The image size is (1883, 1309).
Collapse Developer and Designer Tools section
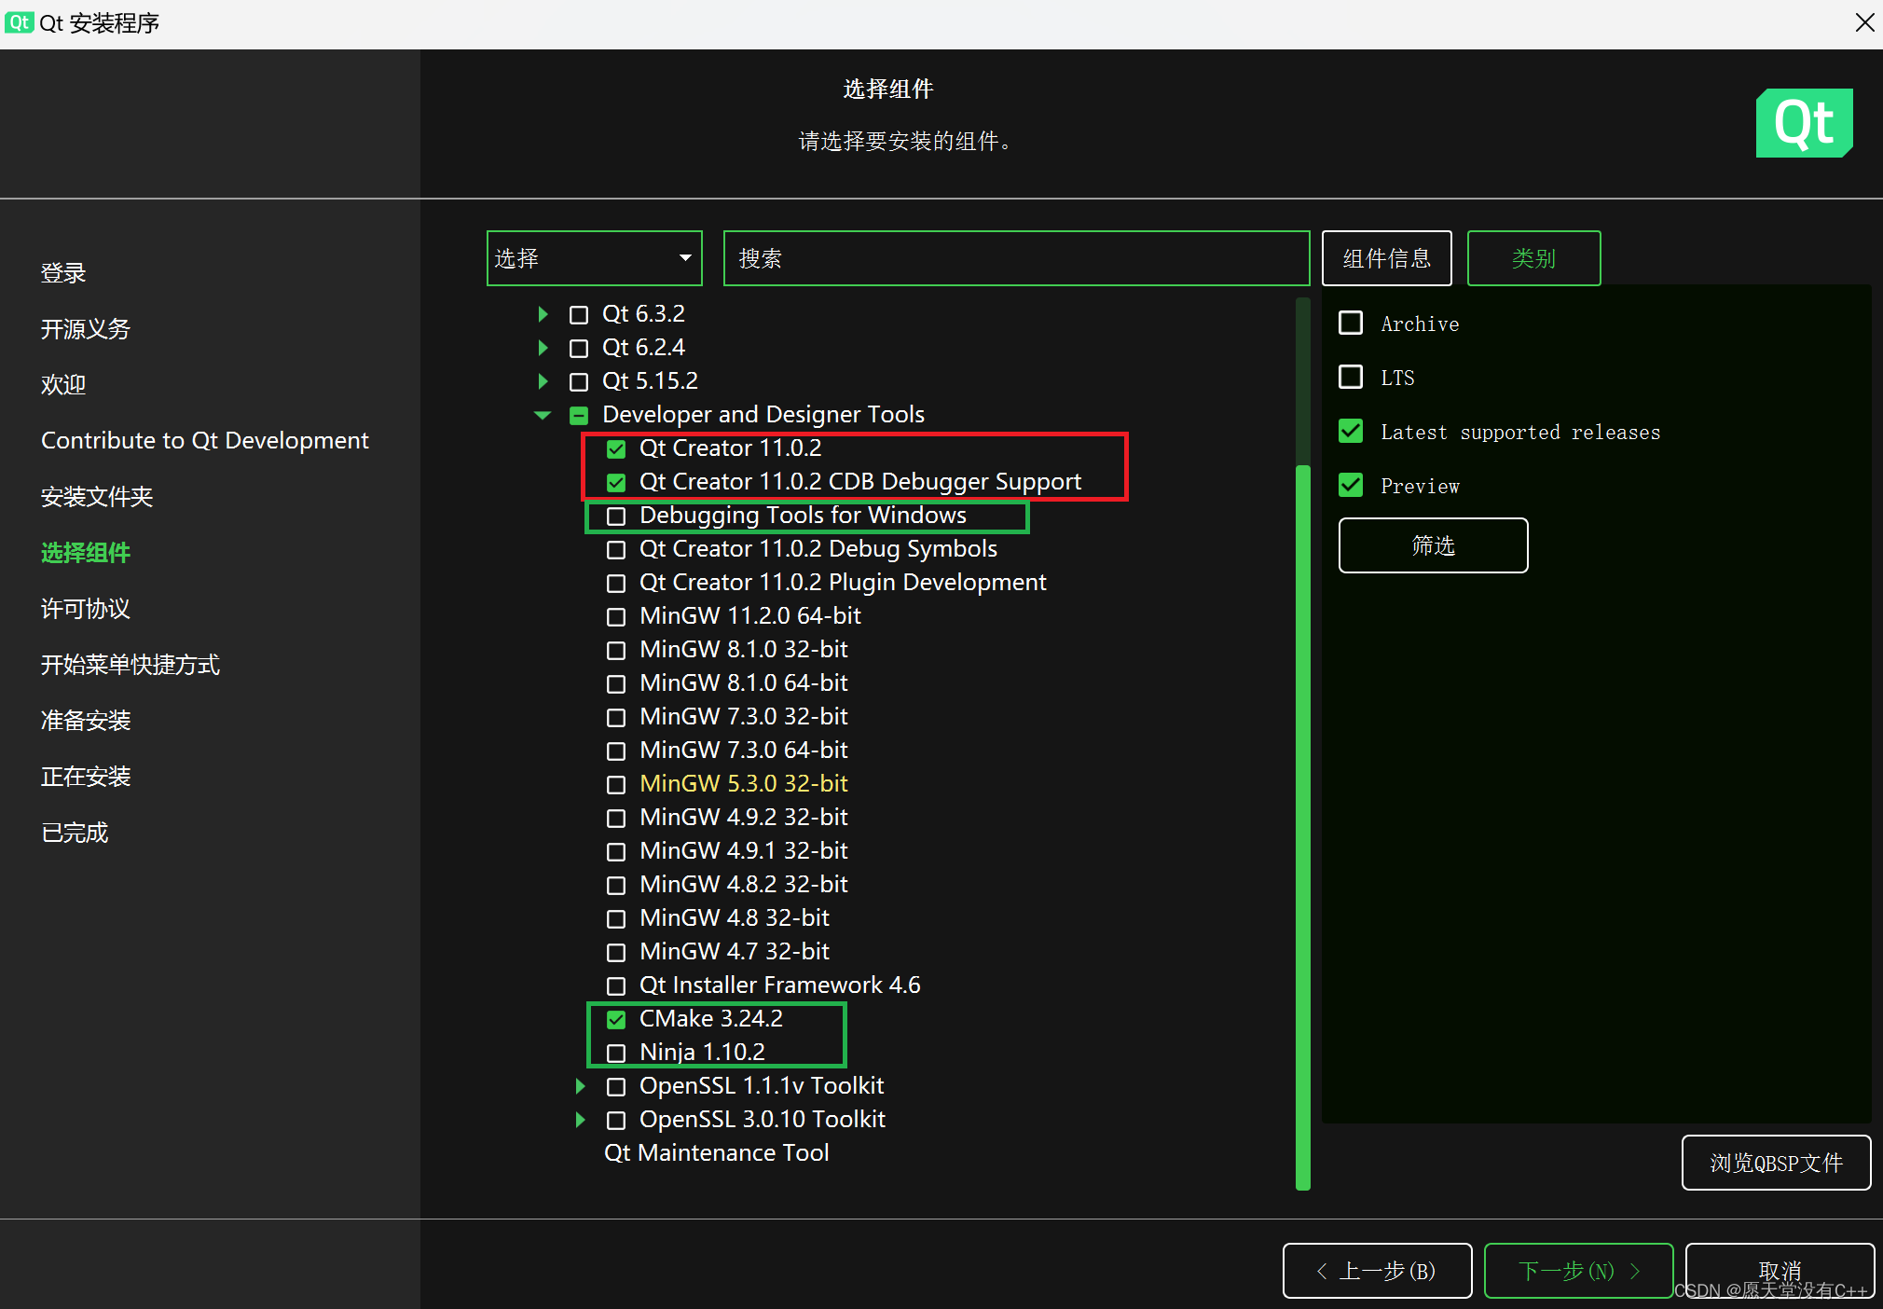[542, 415]
